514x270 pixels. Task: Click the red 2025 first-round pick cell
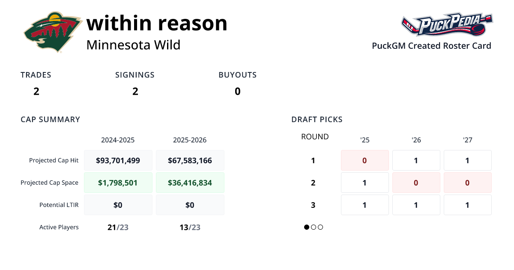click(365, 161)
